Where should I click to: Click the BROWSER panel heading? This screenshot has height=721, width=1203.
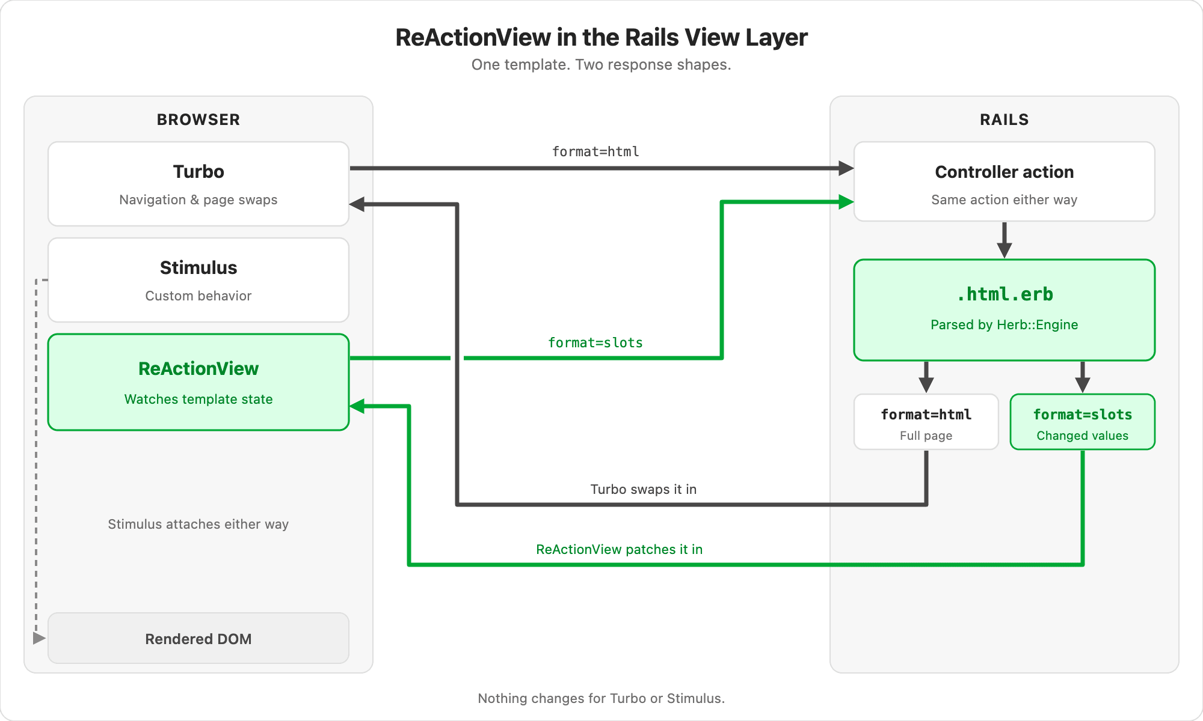click(x=198, y=120)
